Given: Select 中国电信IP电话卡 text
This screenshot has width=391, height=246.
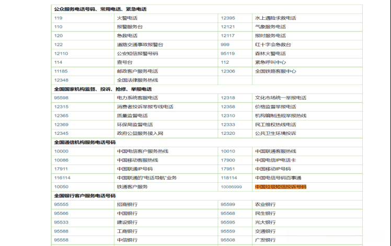Looking at the screenshot, I should coord(275,160).
